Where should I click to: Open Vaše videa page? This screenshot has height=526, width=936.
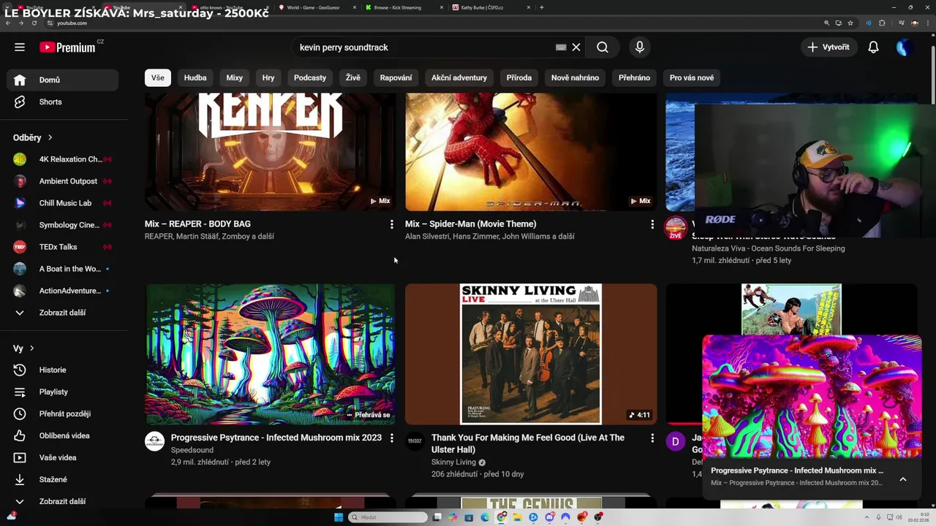click(63, 457)
